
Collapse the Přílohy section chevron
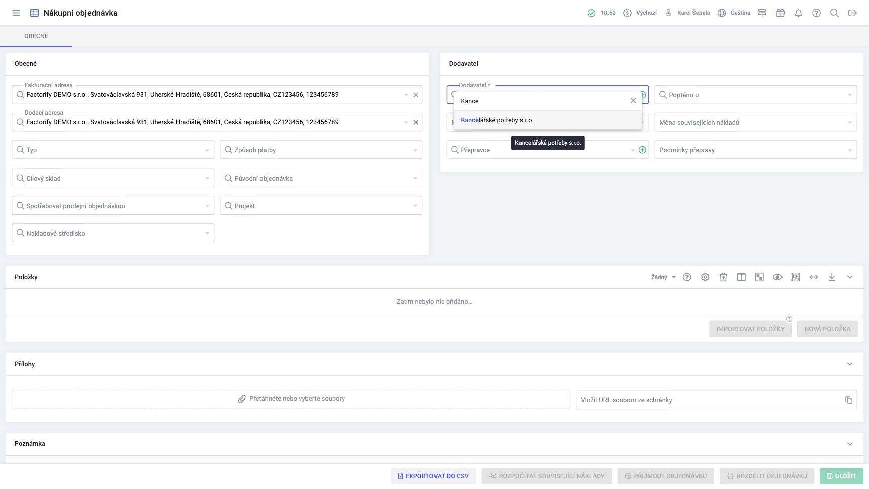click(850, 364)
